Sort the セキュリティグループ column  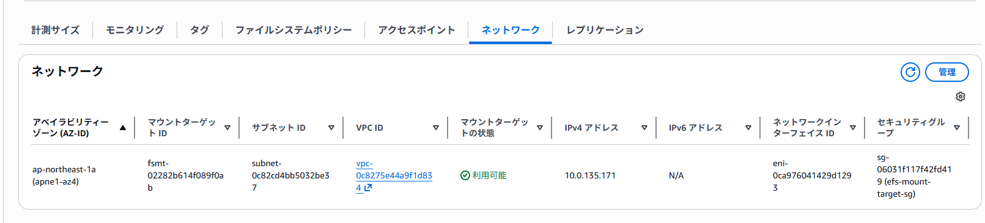tap(957, 128)
